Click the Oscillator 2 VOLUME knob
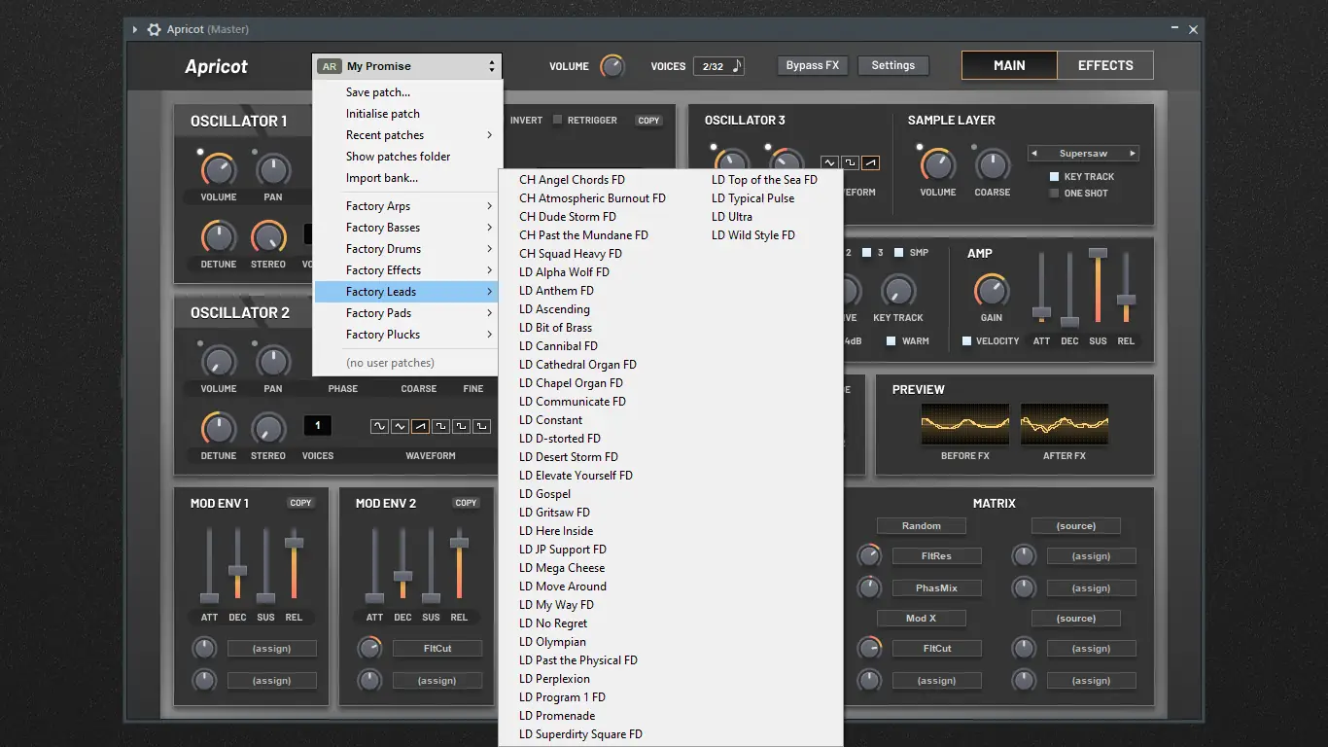Image resolution: width=1328 pixels, height=747 pixels. (x=219, y=362)
